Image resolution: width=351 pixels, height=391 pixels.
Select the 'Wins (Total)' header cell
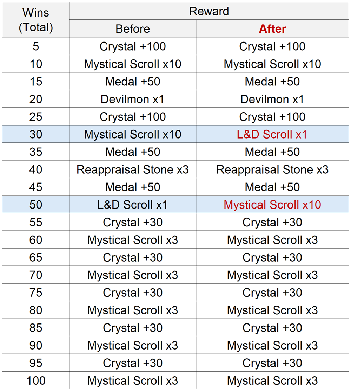coord(36,20)
